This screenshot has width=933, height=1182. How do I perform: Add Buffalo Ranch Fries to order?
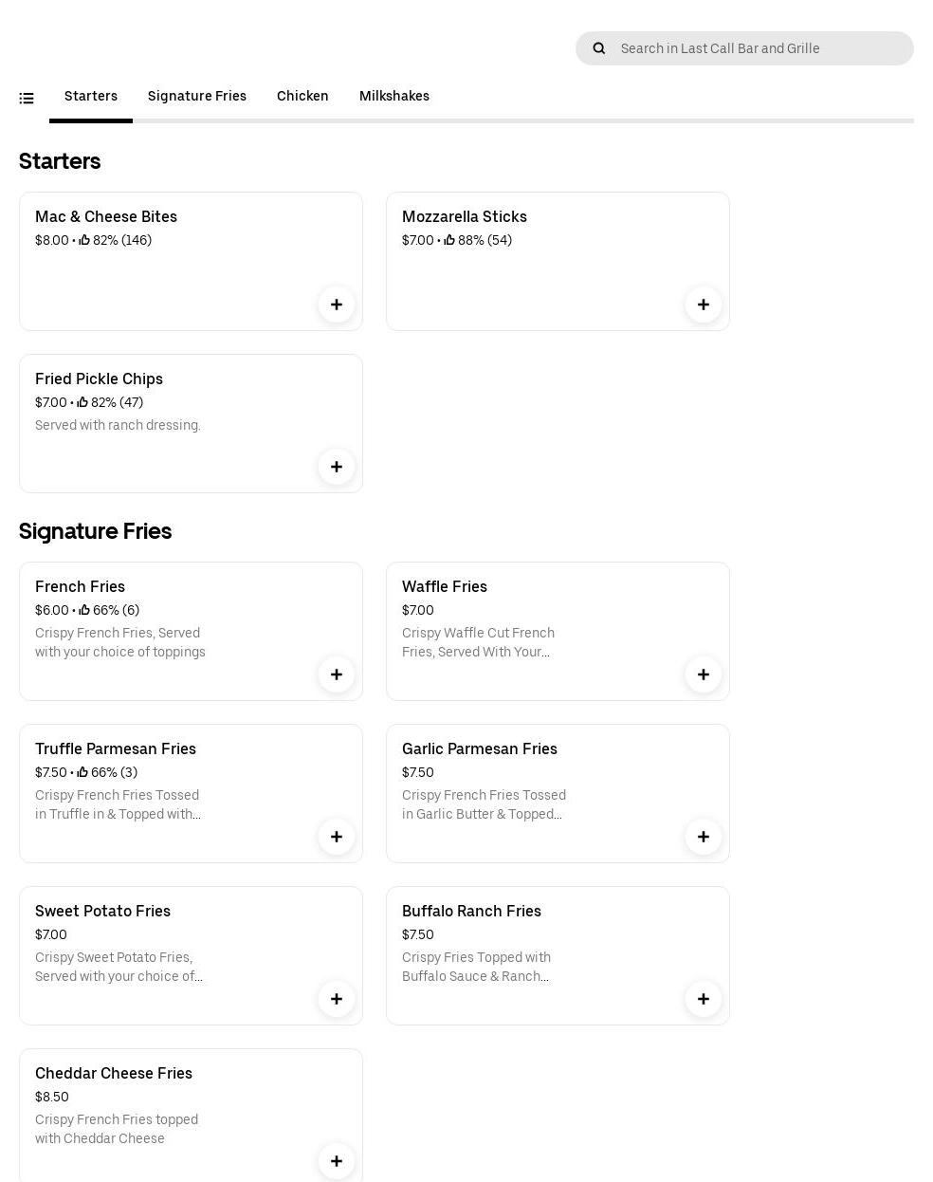704,999
